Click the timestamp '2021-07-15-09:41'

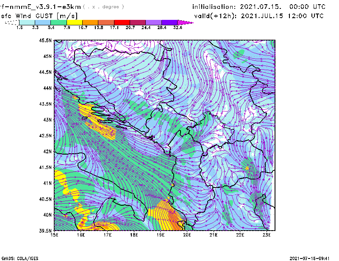click(309, 258)
